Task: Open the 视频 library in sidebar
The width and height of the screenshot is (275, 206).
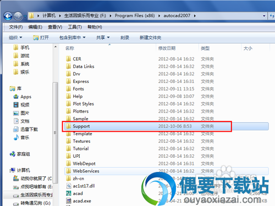Action: [x=25, y=105]
